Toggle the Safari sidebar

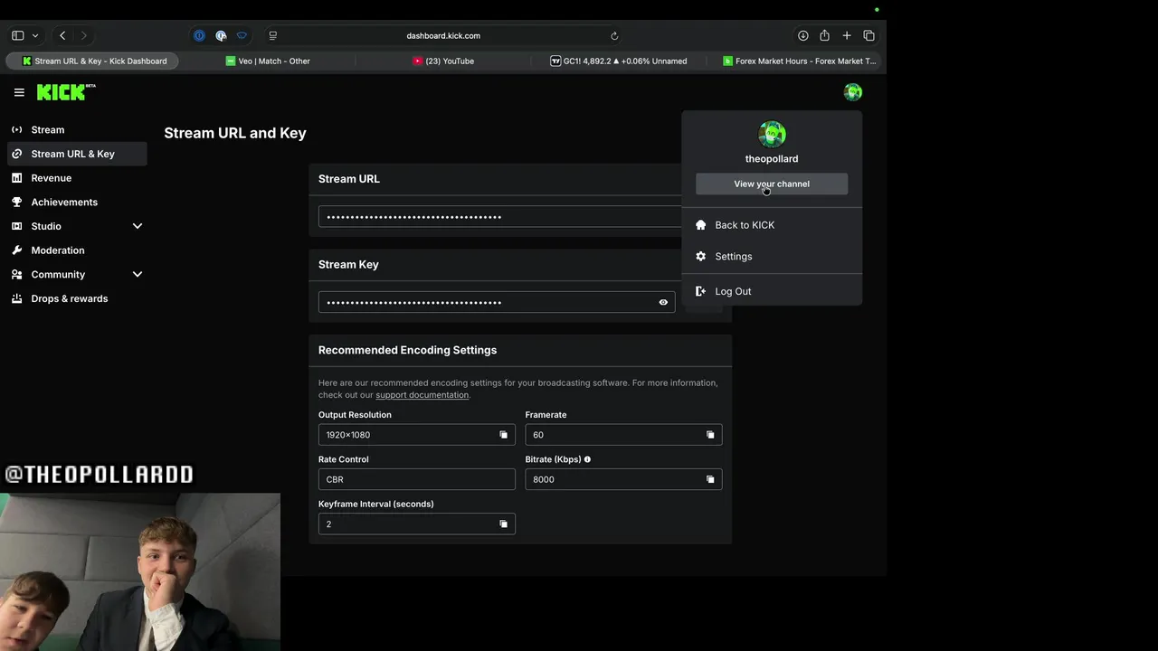[17, 35]
